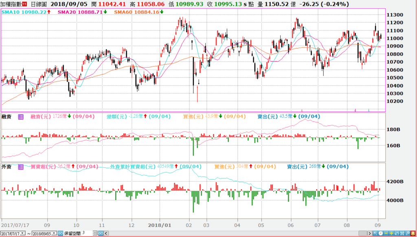Click the yellow alert bell icon
The width and height of the screenshot is (417, 237).
coord(413,233)
